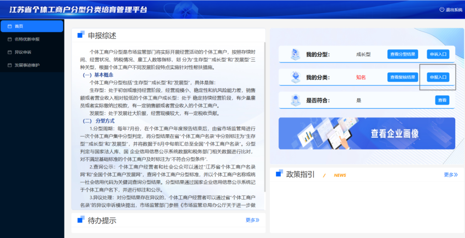Click the 是否符合 label

pyautogui.click(x=318, y=100)
